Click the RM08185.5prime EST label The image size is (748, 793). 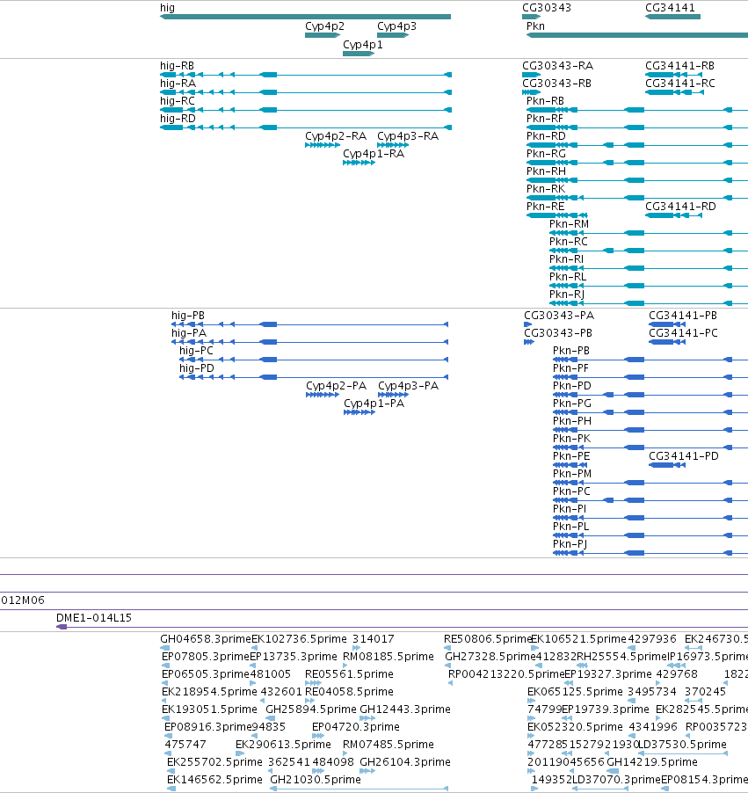click(x=389, y=657)
